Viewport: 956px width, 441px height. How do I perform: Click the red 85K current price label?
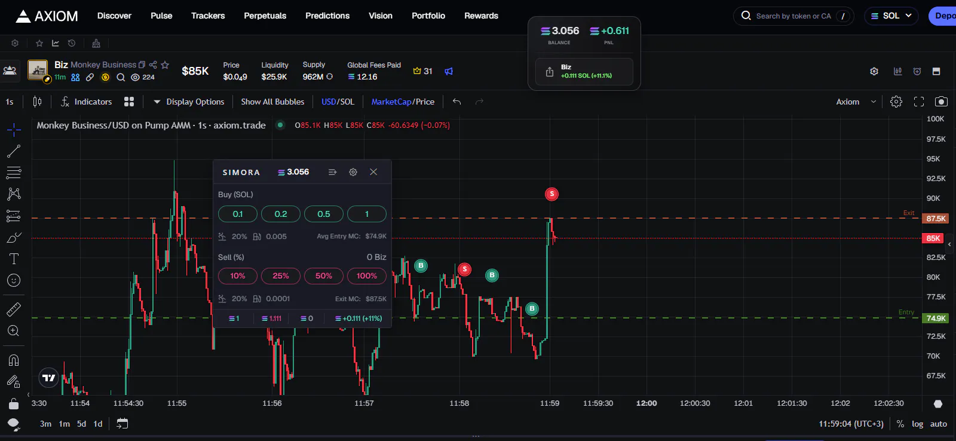click(933, 238)
